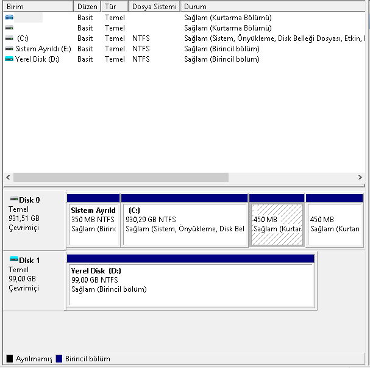Viewport: 370px width, 368px height.
Task: Click the right arrow of the horizontal scrollbar
Action: (x=360, y=177)
